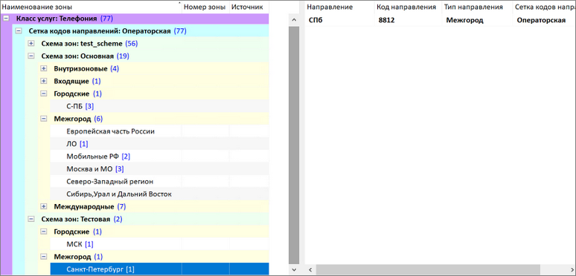Collapse the Межгород (6) group
Screen dimensions: 576x276
[x=44, y=119]
